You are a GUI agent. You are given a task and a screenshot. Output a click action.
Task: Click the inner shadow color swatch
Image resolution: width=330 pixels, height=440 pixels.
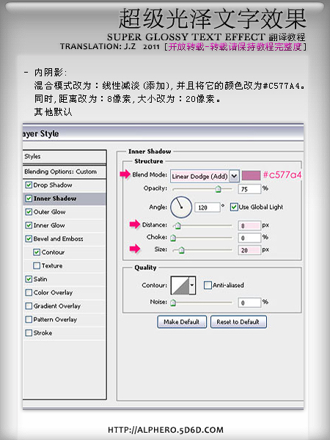251,176
